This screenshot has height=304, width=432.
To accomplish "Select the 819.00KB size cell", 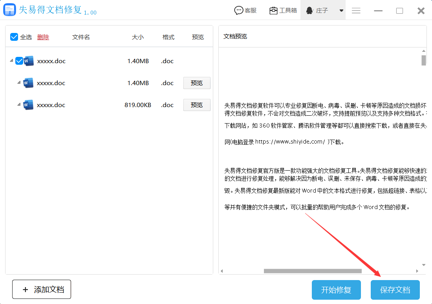I will pos(138,105).
